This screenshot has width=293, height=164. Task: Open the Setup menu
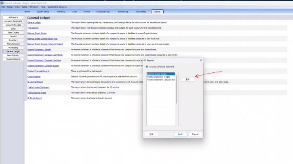10,7
